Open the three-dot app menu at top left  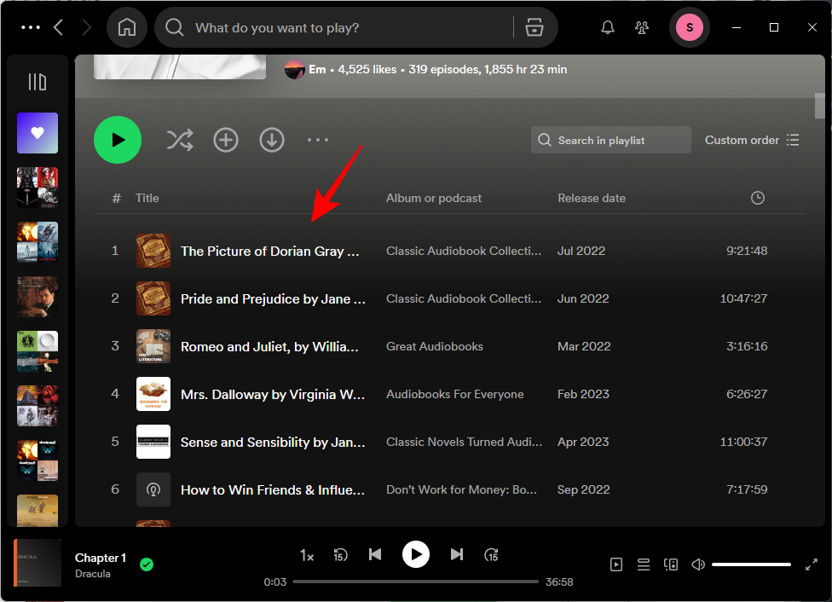pos(31,28)
